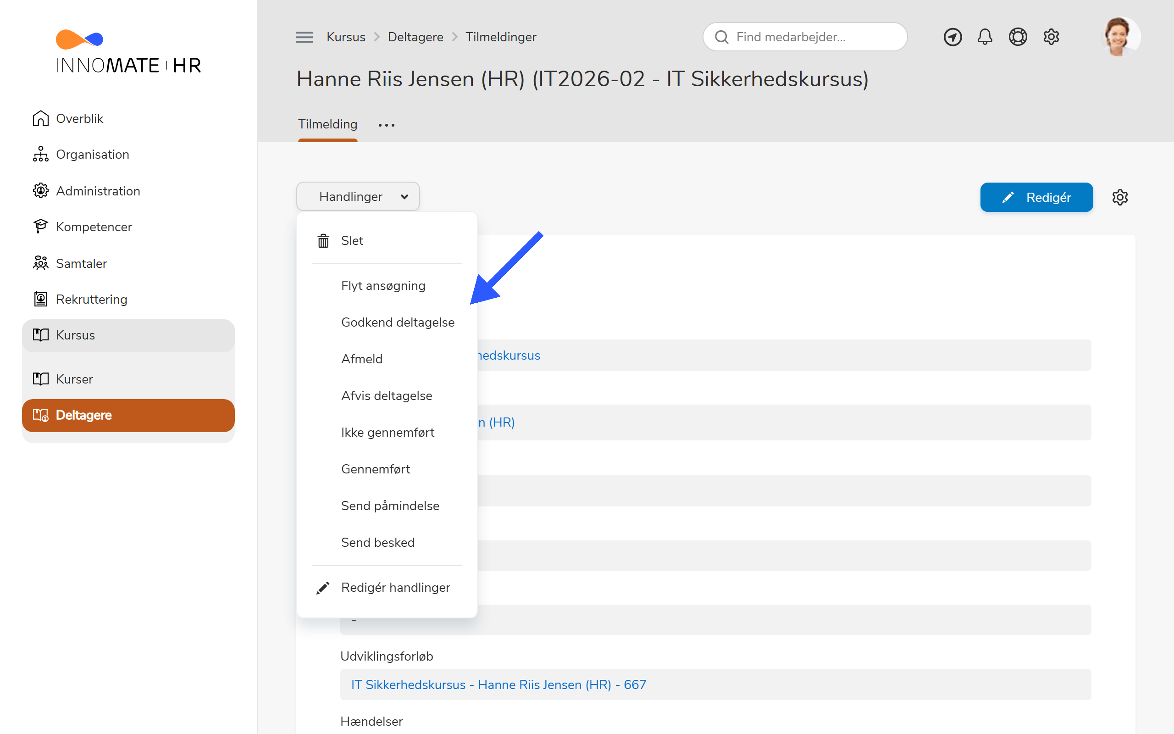Click the Organisation chart icon
This screenshot has width=1174, height=734.
point(41,154)
